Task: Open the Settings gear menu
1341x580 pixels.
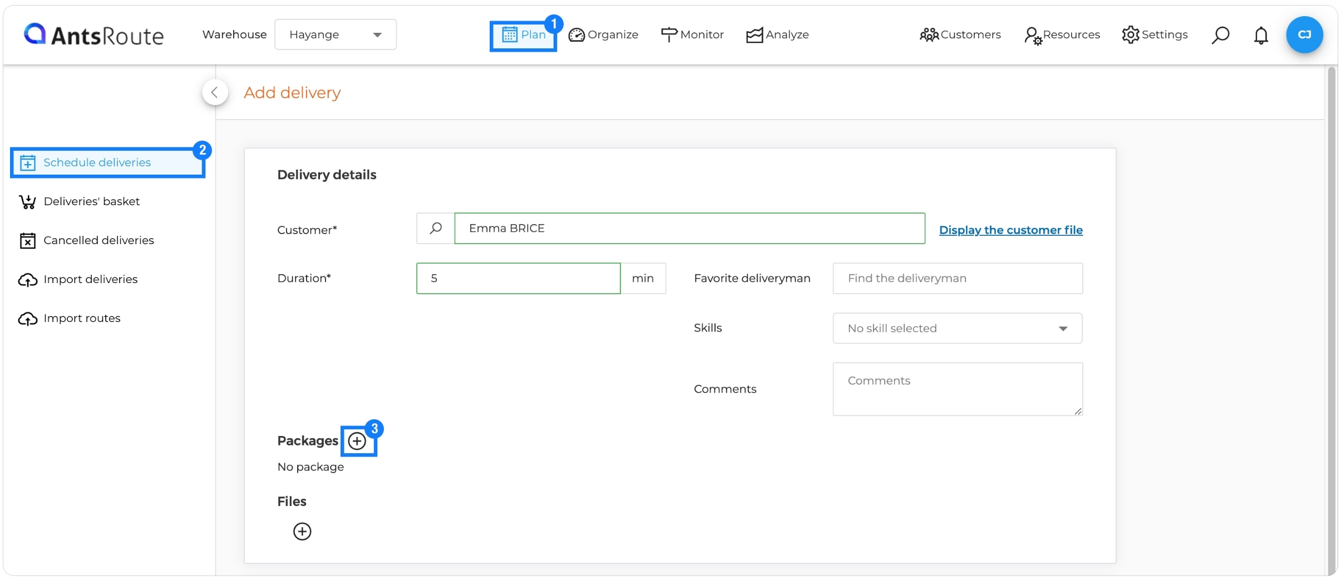Action: coord(1155,34)
